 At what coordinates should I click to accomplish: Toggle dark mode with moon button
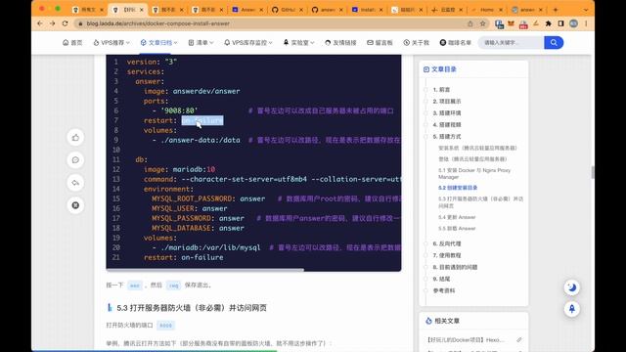point(571,287)
